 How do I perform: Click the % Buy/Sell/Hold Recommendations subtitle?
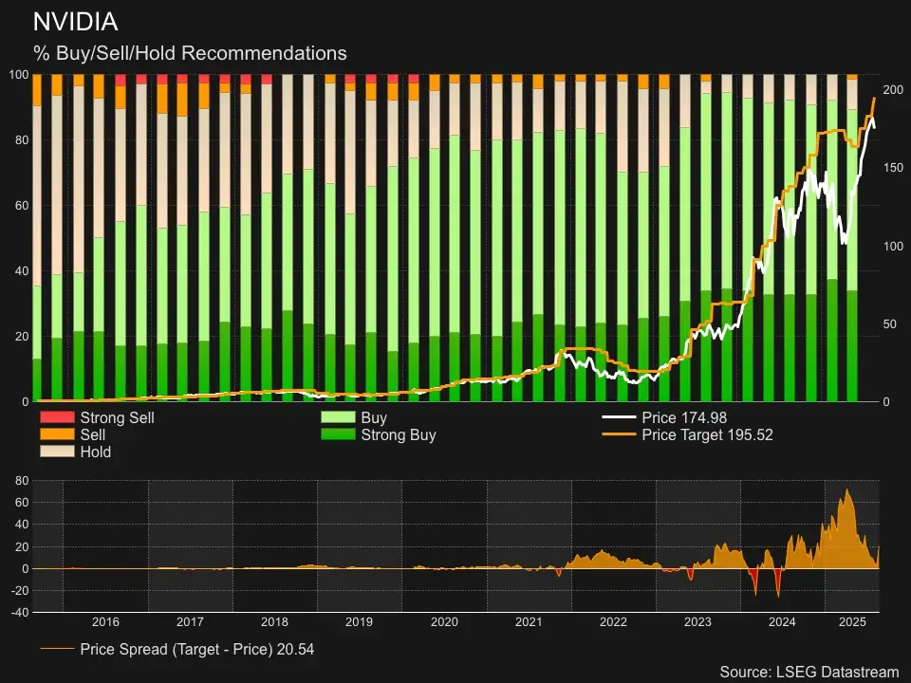pos(190,53)
